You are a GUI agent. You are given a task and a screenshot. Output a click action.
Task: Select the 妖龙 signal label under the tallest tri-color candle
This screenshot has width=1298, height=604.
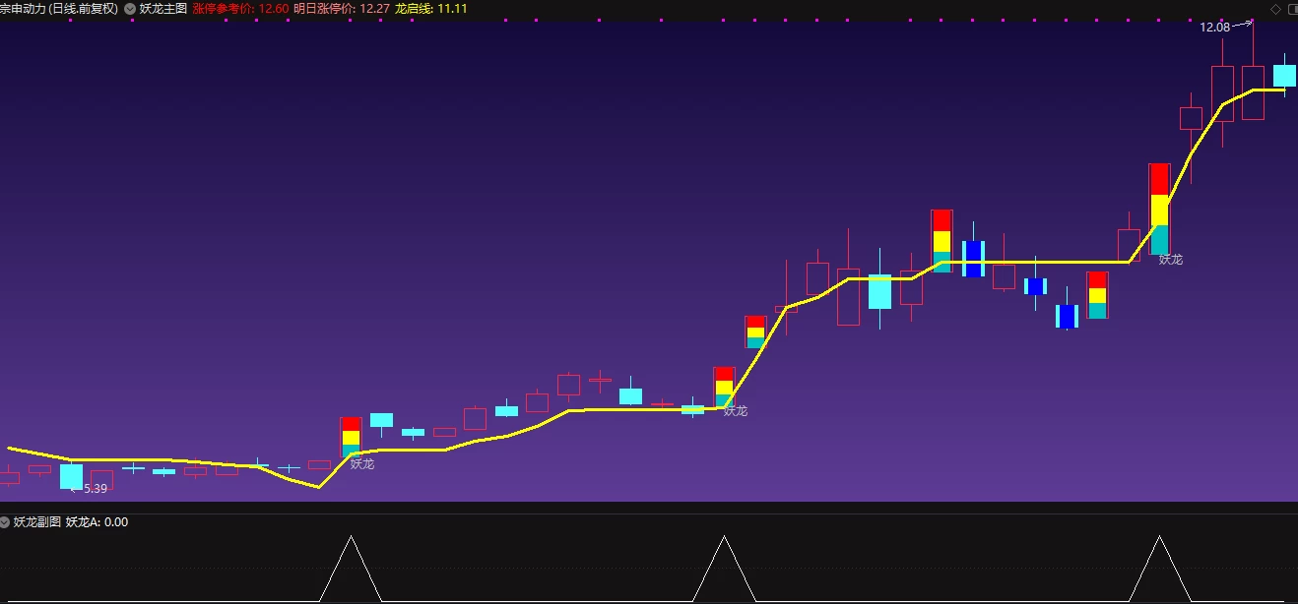point(1171,260)
